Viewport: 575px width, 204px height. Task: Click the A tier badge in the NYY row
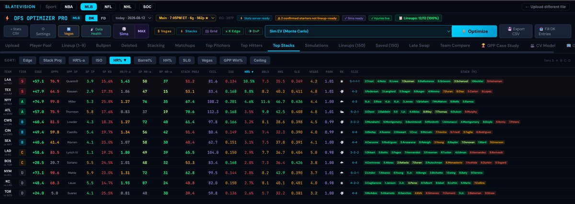click(22, 102)
